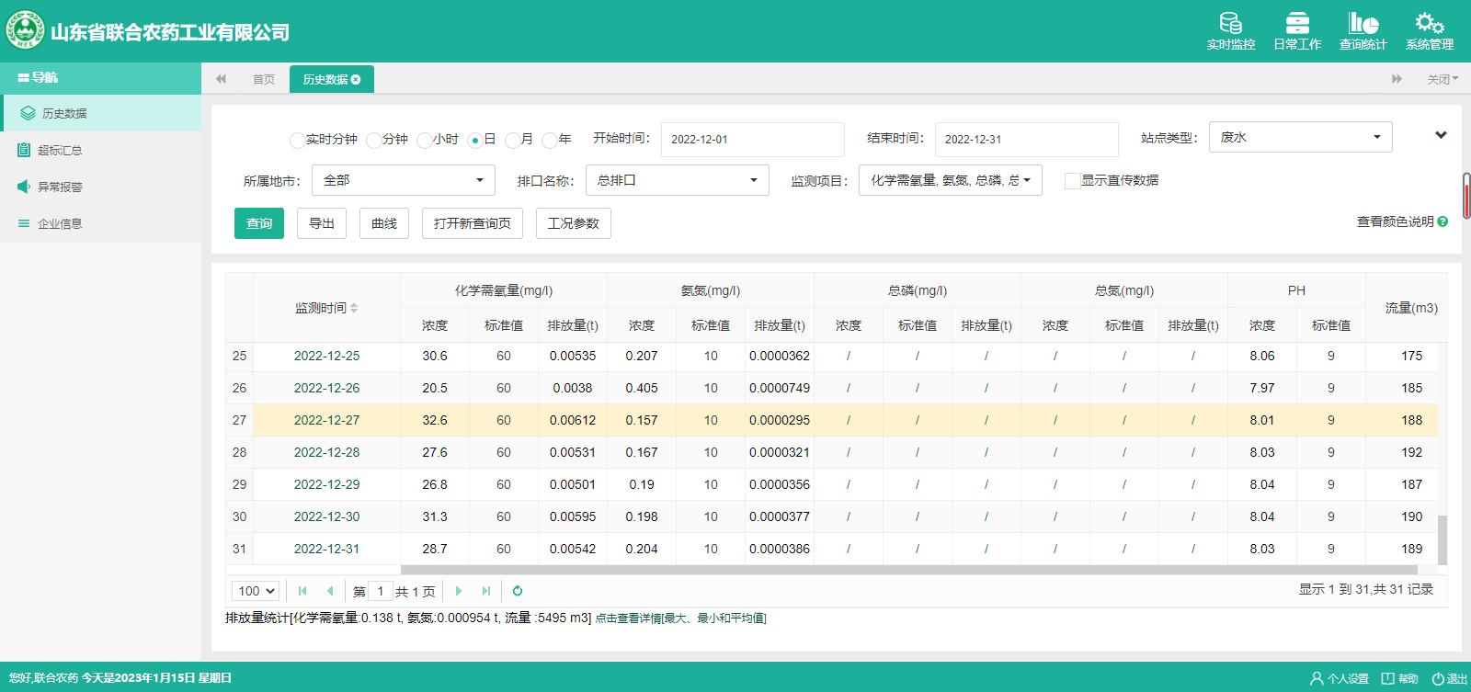Screen dimensions: 1471x692
Task: Click the 工况参数 button
Action: (574, 223)
